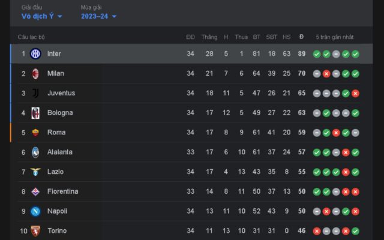Image resolution: width=384 pixels, height=240 pixels.
Task: Open Juventus team name link
Action: [61, 93]
